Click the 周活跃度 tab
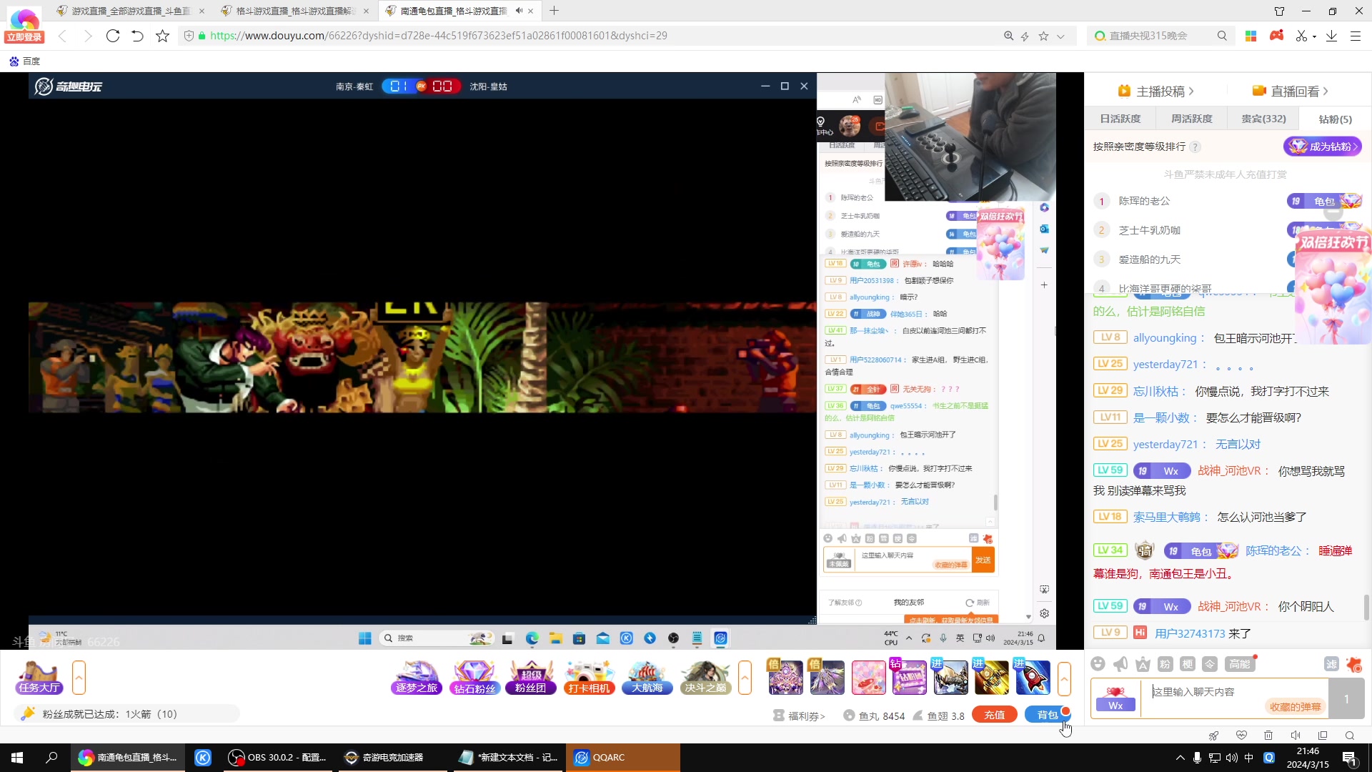 1193,118
